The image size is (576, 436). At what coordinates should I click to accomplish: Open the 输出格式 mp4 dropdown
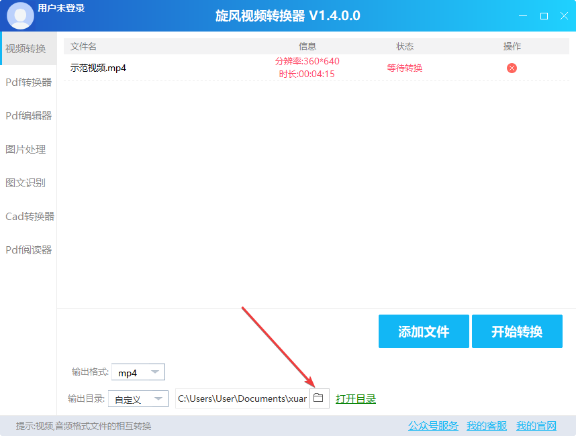coord(138,372)
